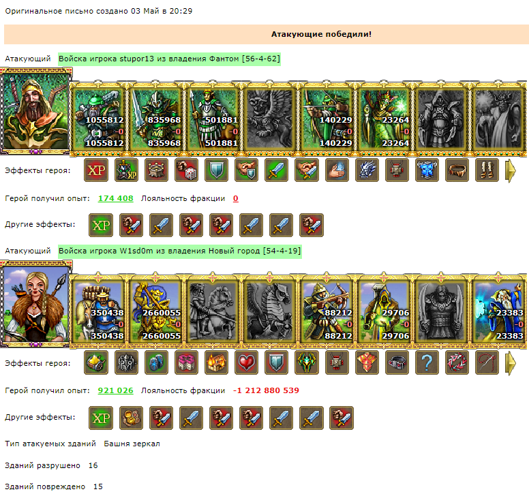The width and height of the screenshot is (529, 496).
Task: Expand more hero effects for stupor13 with arrow
Action: pos(511,171)
